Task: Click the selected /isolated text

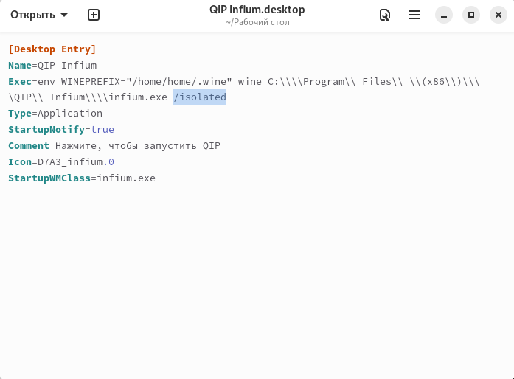Action: (x=200, y=97)
